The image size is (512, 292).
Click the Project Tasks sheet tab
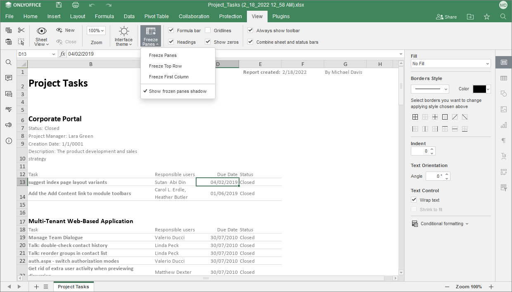(x=73, y=286)
